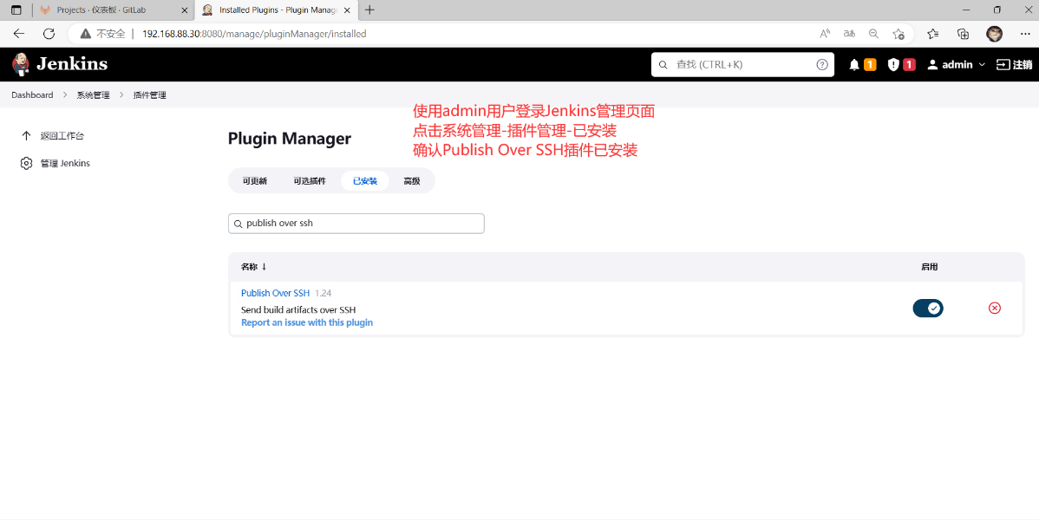Refresh the page with reload icon
Viewport: 1039px width, 520px height.
click(49, 34)
